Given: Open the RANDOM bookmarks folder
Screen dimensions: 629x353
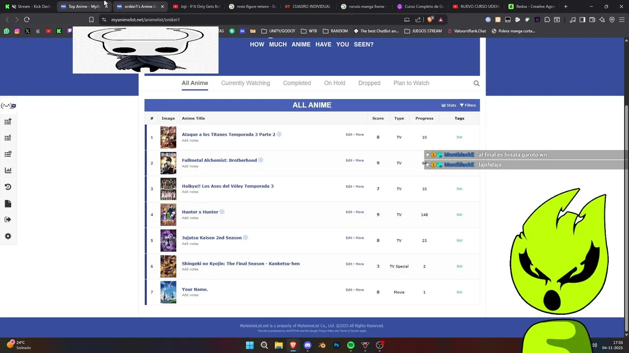Looking at the screenshot, I should [336, 31].
